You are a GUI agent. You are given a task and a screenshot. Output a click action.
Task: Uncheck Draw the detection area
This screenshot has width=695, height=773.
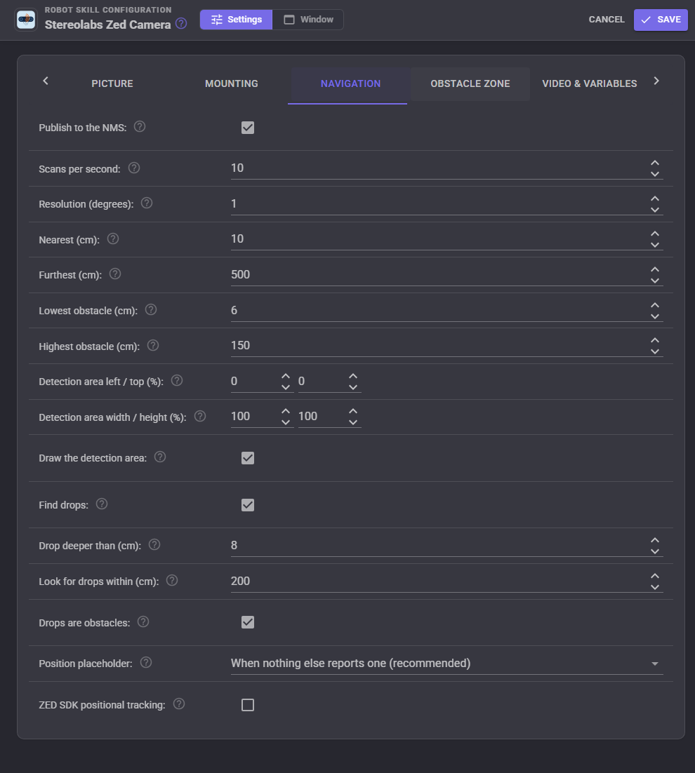click(x=248, y=458)
